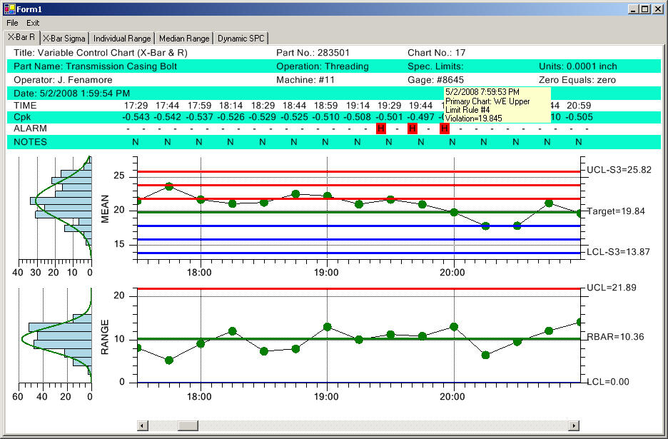This screenshot has height=439, width=668.
Task: Click the Part No.: 283501 text
Action: click(x=313, y=53)
